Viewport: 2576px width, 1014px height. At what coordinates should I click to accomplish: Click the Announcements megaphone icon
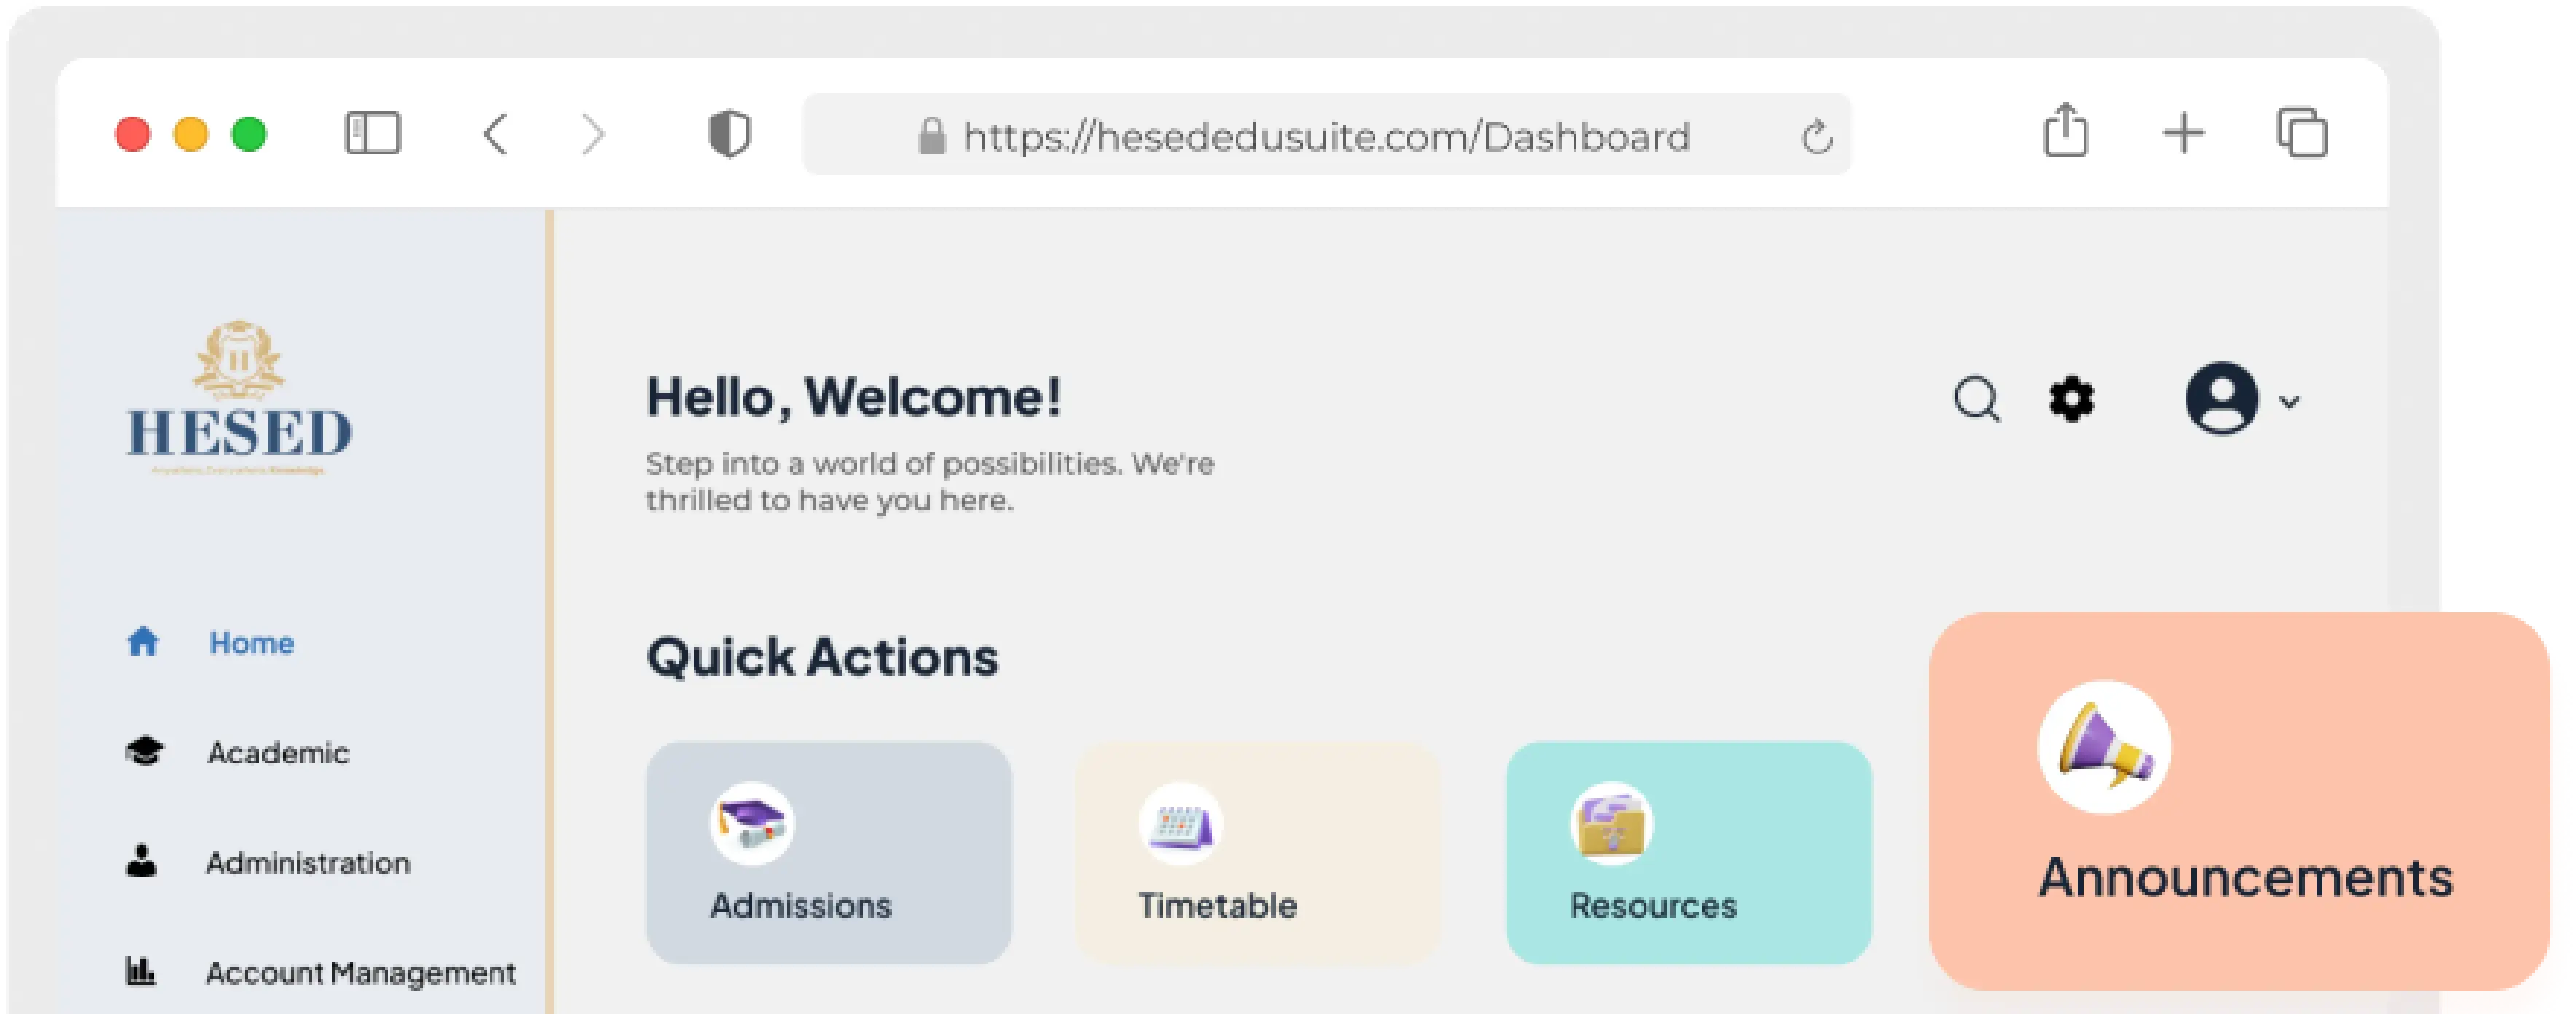tap(2104, 747)
